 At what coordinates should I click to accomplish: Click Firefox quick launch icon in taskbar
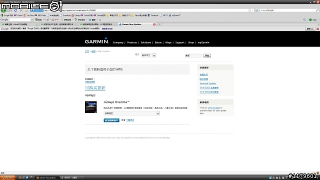(x=20, y=178)
